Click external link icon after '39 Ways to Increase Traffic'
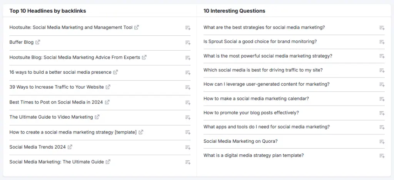Screen dimensions: 394x180 (x=108, y=87)
